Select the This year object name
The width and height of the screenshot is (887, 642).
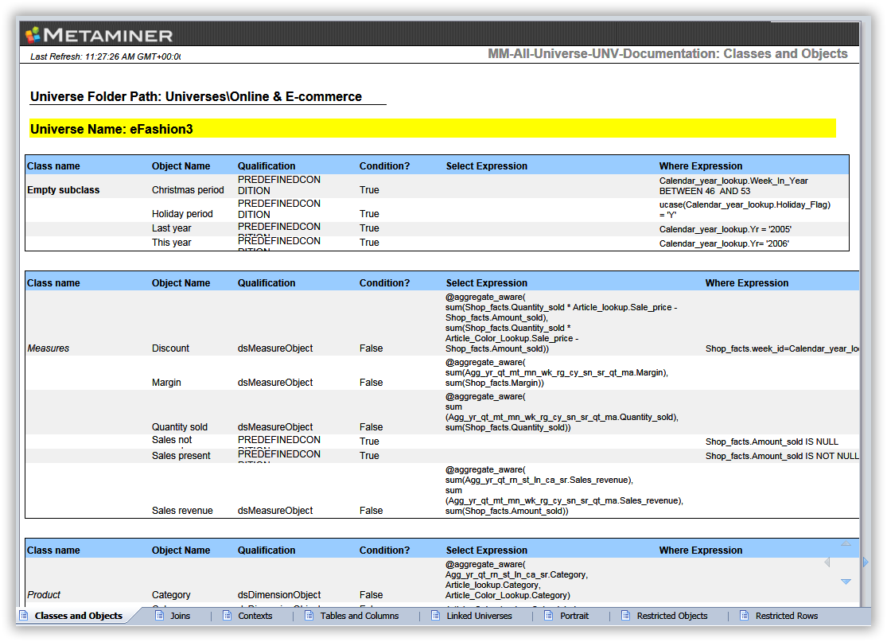coord(171,242)
